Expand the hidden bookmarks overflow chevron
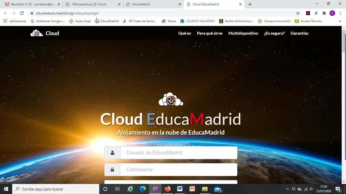The width and height of the screenshot is (346, 194). [x=340, y=21]
